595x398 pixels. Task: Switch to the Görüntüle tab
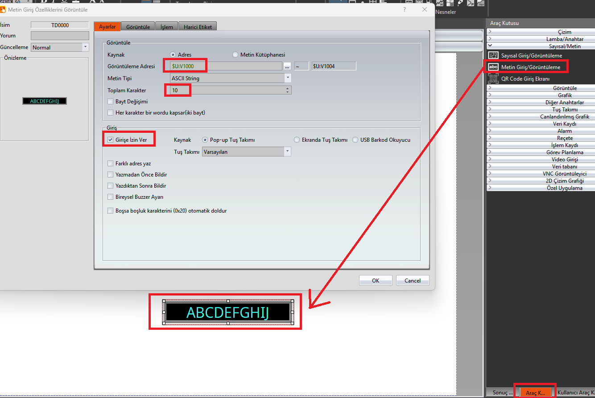click(x=138, y=27)
